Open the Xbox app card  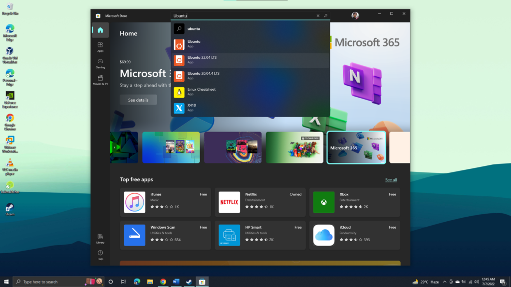(x=355, y=202)
